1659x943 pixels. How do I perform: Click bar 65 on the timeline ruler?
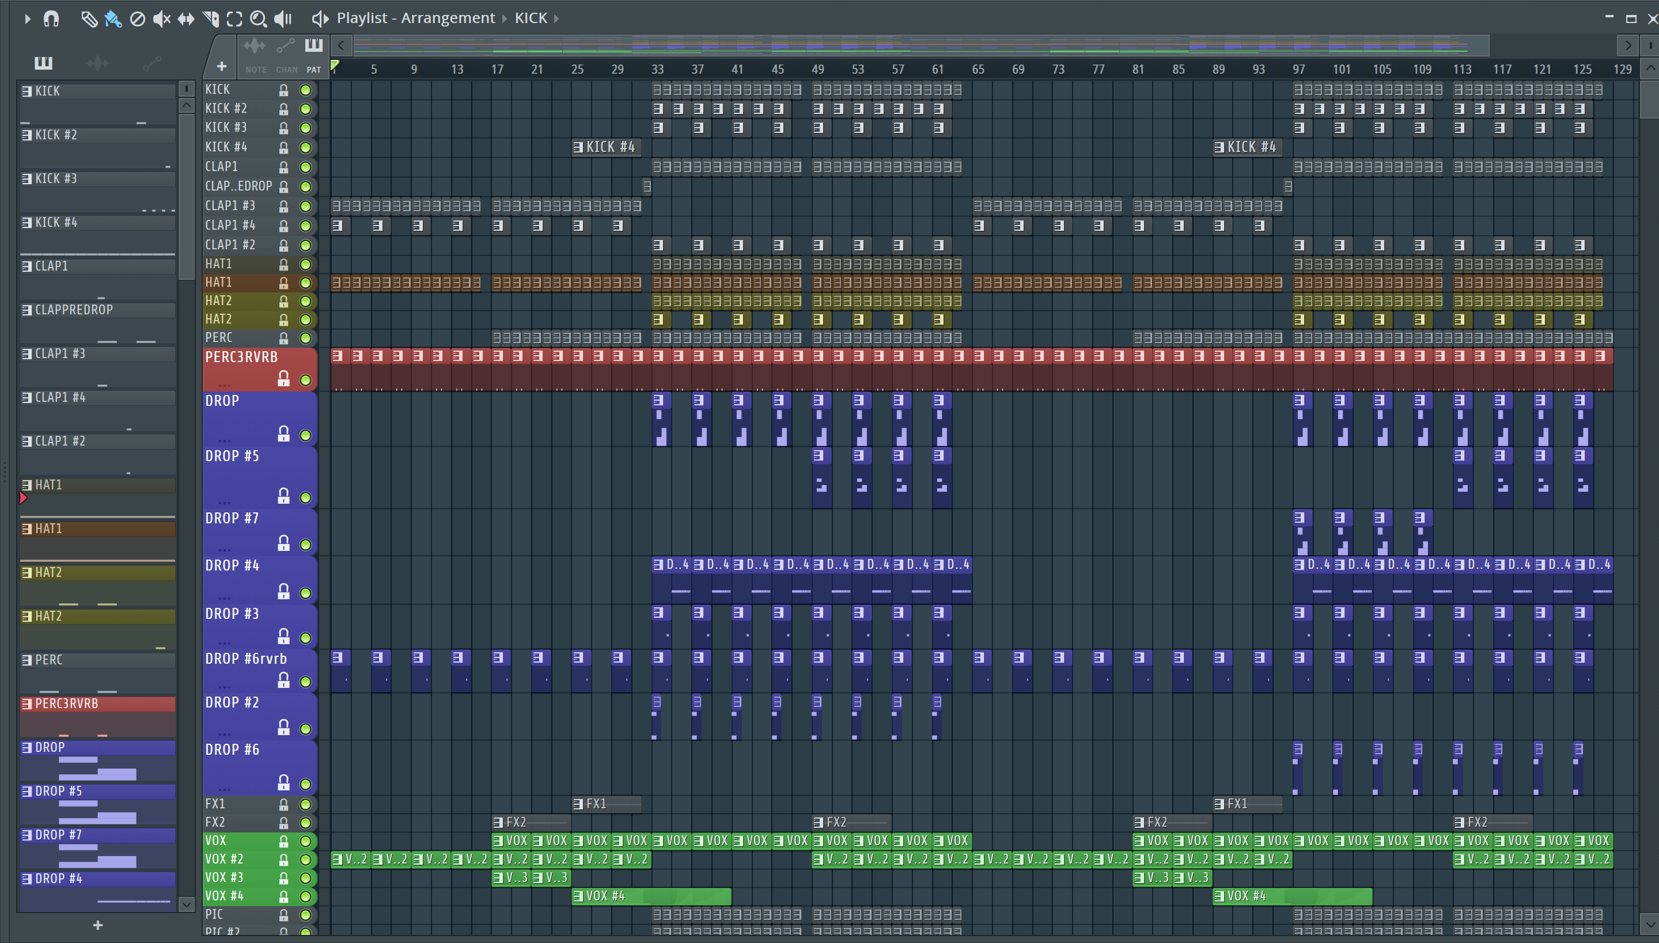point(978,69)
